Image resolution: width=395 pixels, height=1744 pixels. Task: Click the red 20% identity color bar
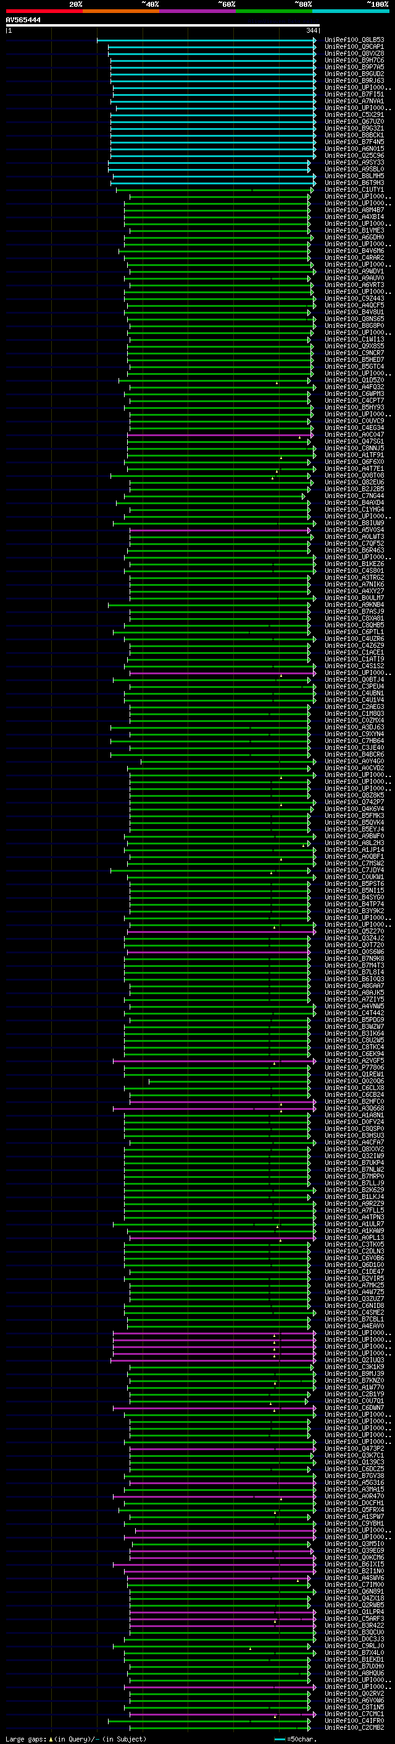pyautogui.click(x=44, y=11)
